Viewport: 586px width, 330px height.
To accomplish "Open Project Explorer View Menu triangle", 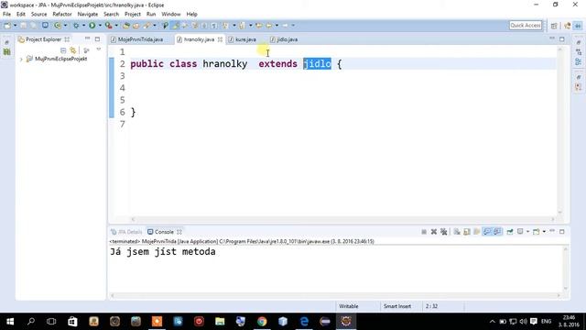I will 99,49.
